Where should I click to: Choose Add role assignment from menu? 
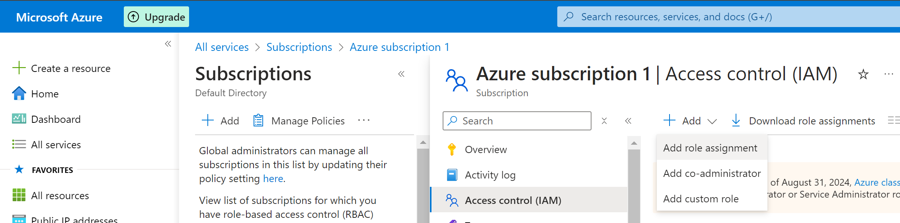710,148
